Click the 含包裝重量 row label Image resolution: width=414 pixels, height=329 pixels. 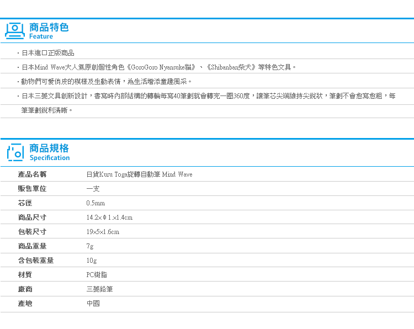click(x=36, y=261)
